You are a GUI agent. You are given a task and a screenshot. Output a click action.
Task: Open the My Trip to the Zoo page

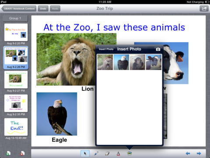16,32
